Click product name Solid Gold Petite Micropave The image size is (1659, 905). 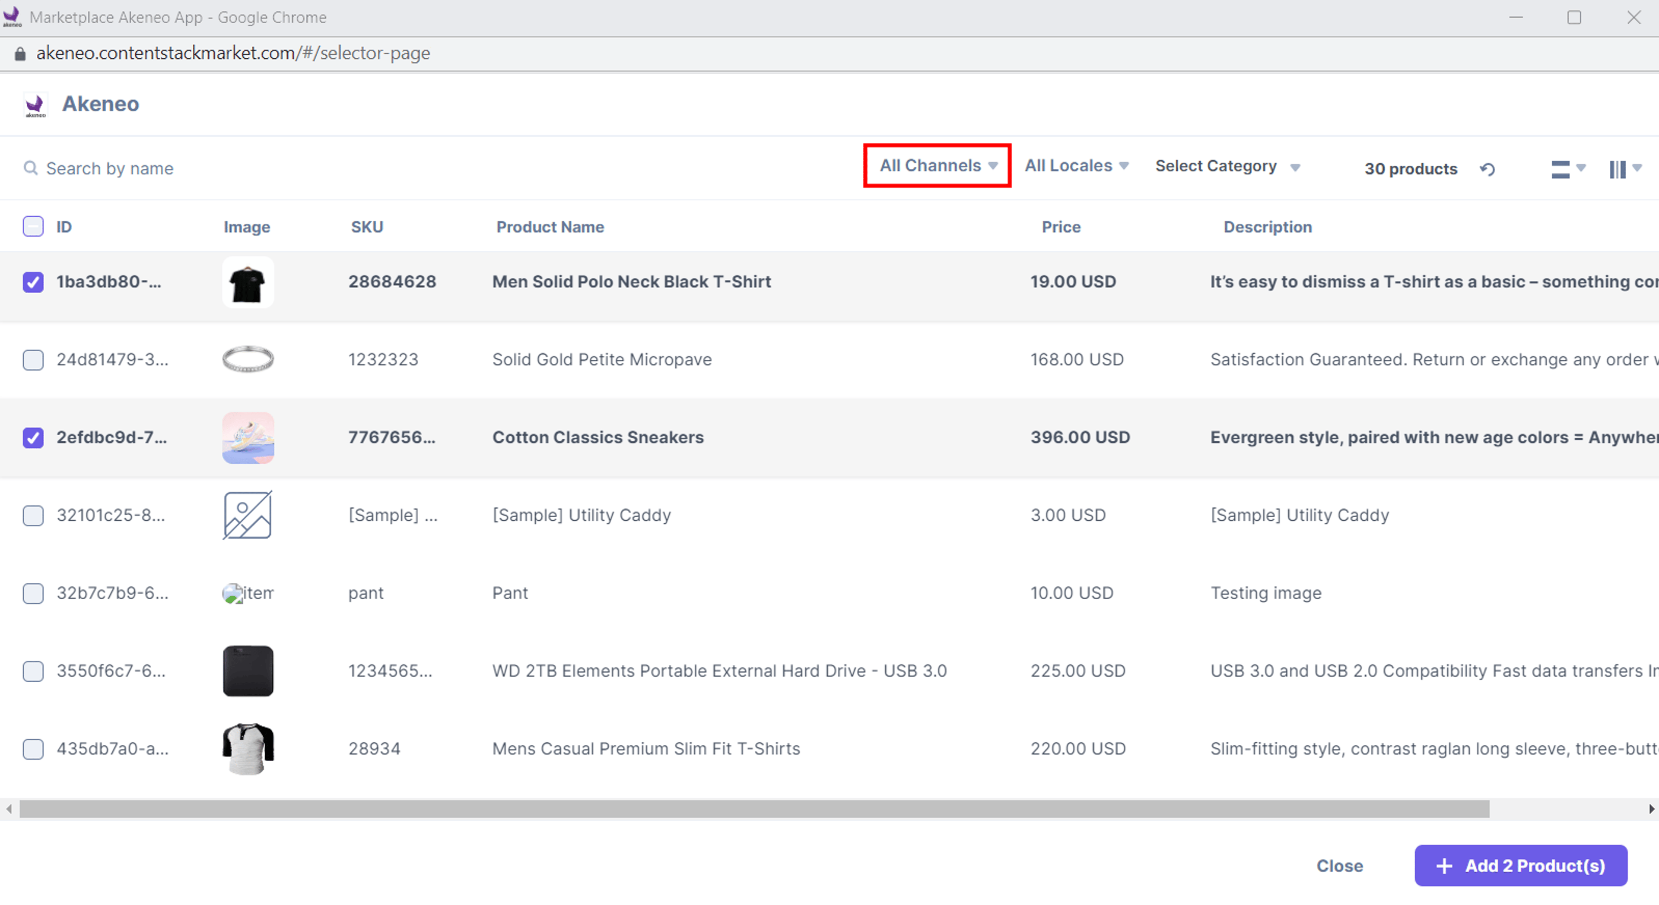click(601, 359)
